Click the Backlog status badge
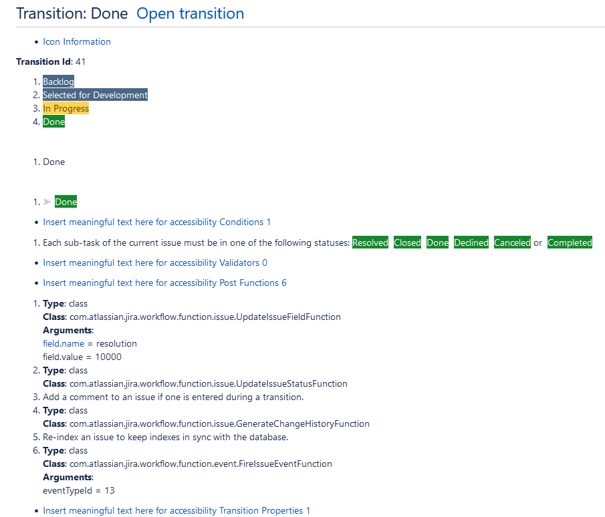Image resolution: width=605 pixels, height=517 pixels. pos(58,81)
